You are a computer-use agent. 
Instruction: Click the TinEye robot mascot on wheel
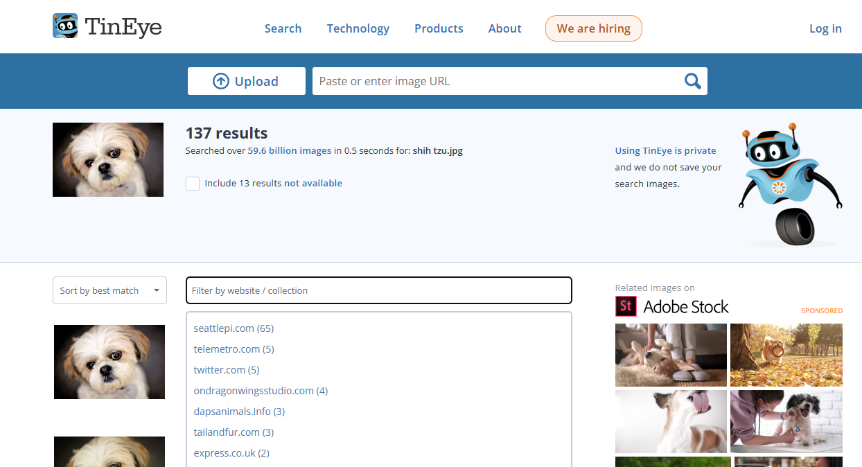point(790,185)
